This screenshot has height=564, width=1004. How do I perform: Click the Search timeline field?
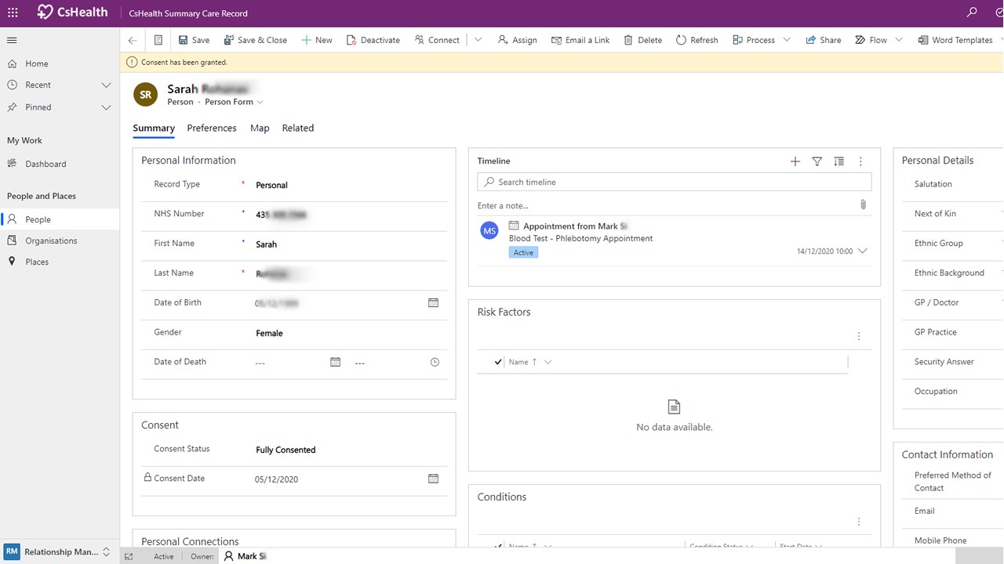pos(675,182)
